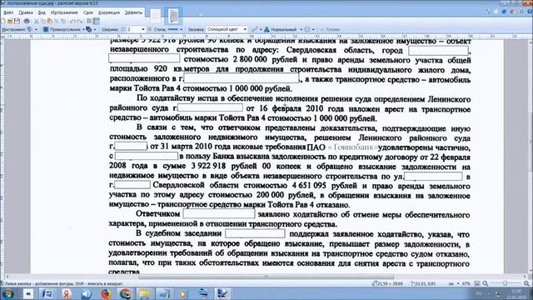Click the zoom out magnifier icon
This screenshot has width=533, height=300.
point(485,283)
